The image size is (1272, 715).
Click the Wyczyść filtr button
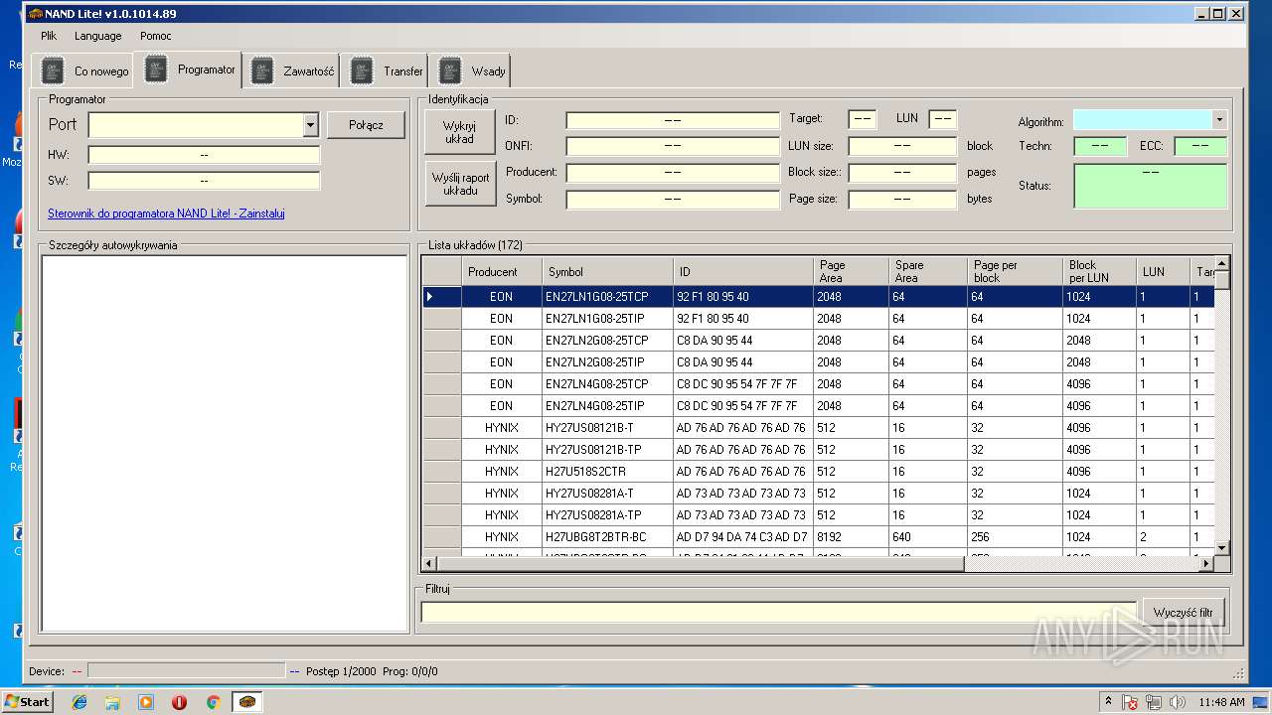[1183, 613]
